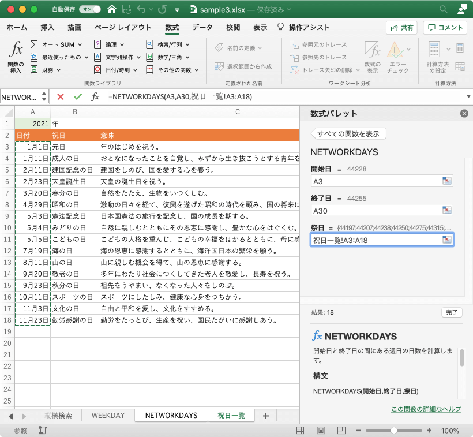Open the 祝日一覧 sheet tab
Viewport: 473px width, 437px height.
(232, 415)
